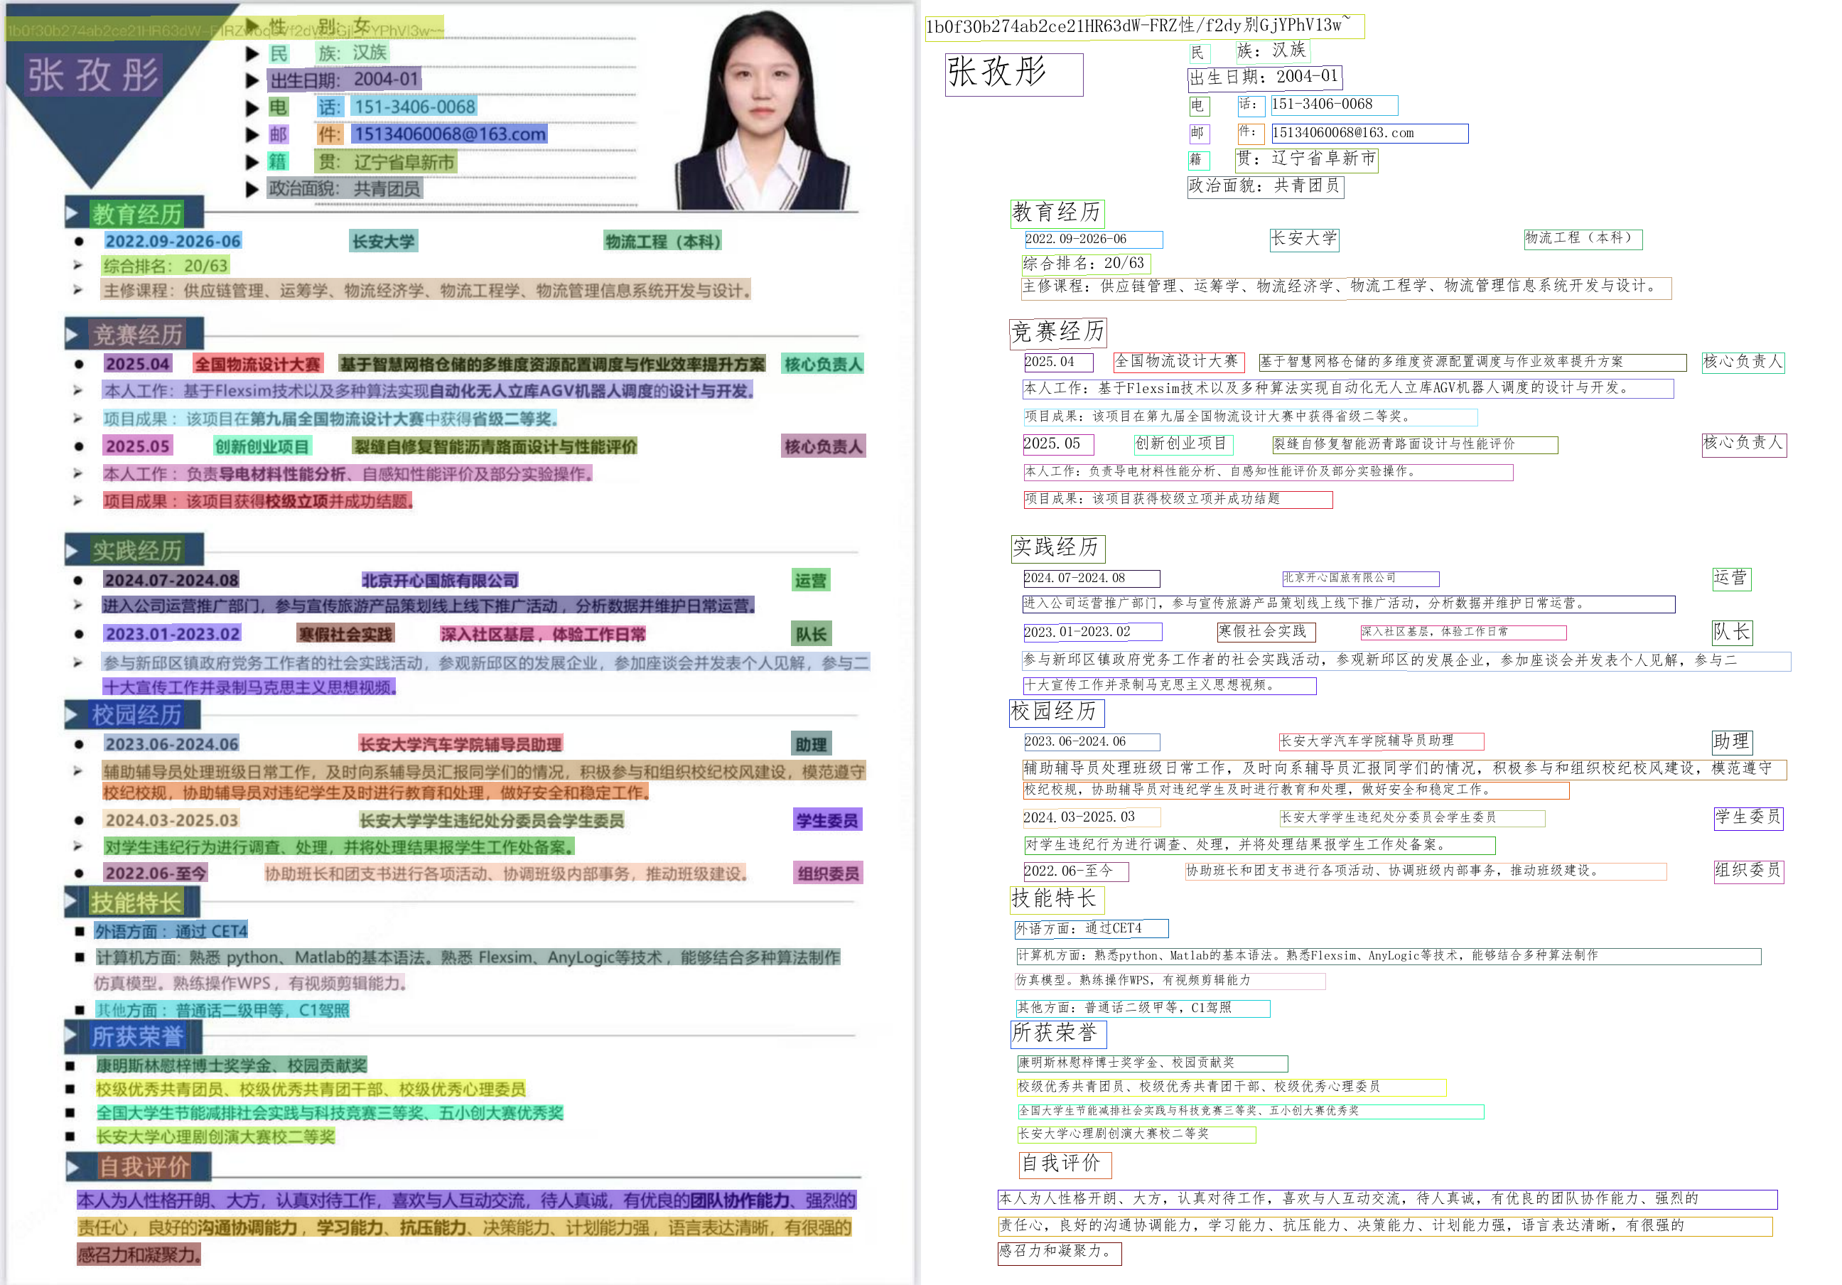Click the arrow icon beside 实践经历 header
Viewport: 1842px width, 1285px height.
pos(71,551)
